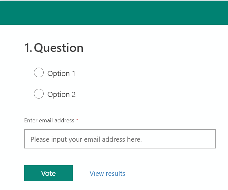Click the left edge of the Vote button

click(26, 173)
